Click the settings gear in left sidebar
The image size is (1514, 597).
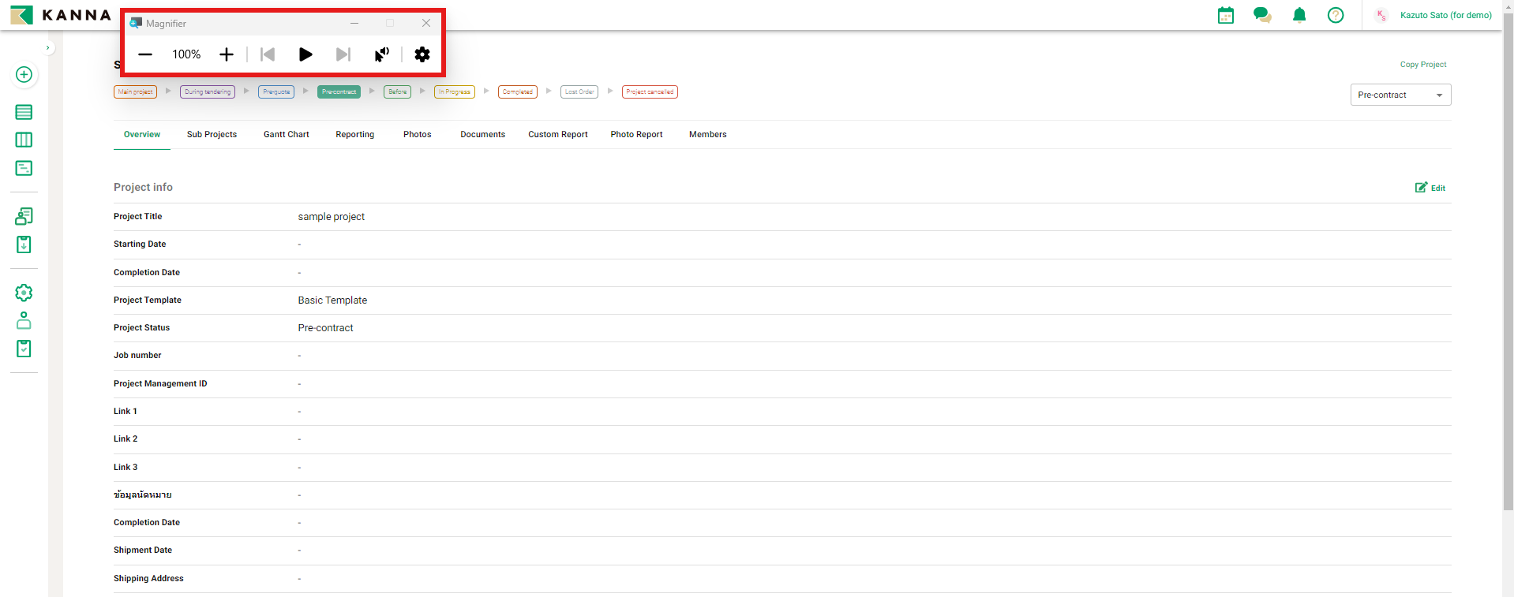pyautogui.click(x=24, y=293)
